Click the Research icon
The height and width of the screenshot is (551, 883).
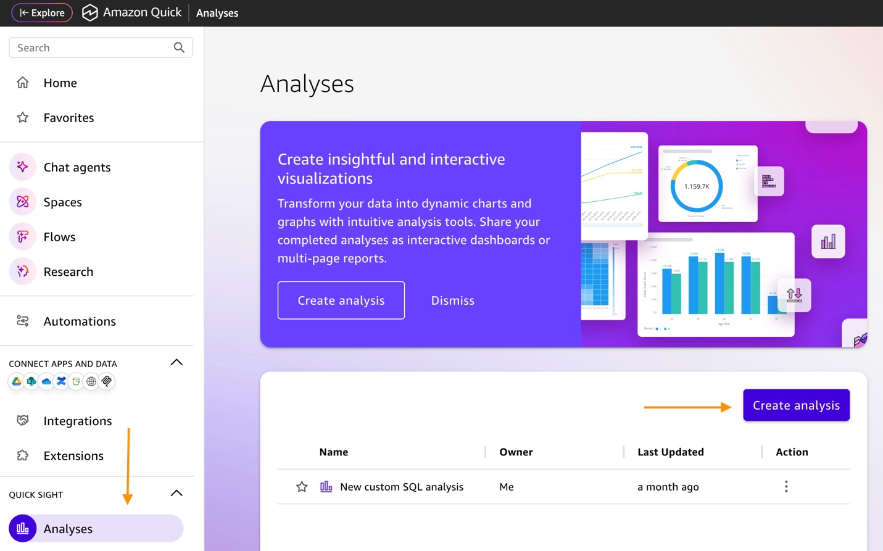[23, 271]
